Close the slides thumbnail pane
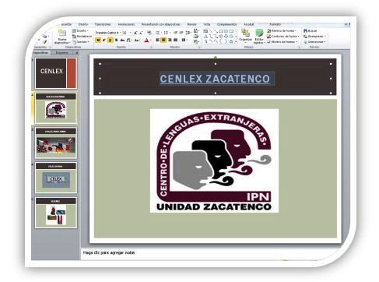Viewport: 379px width, 282px height. (77, 53)
